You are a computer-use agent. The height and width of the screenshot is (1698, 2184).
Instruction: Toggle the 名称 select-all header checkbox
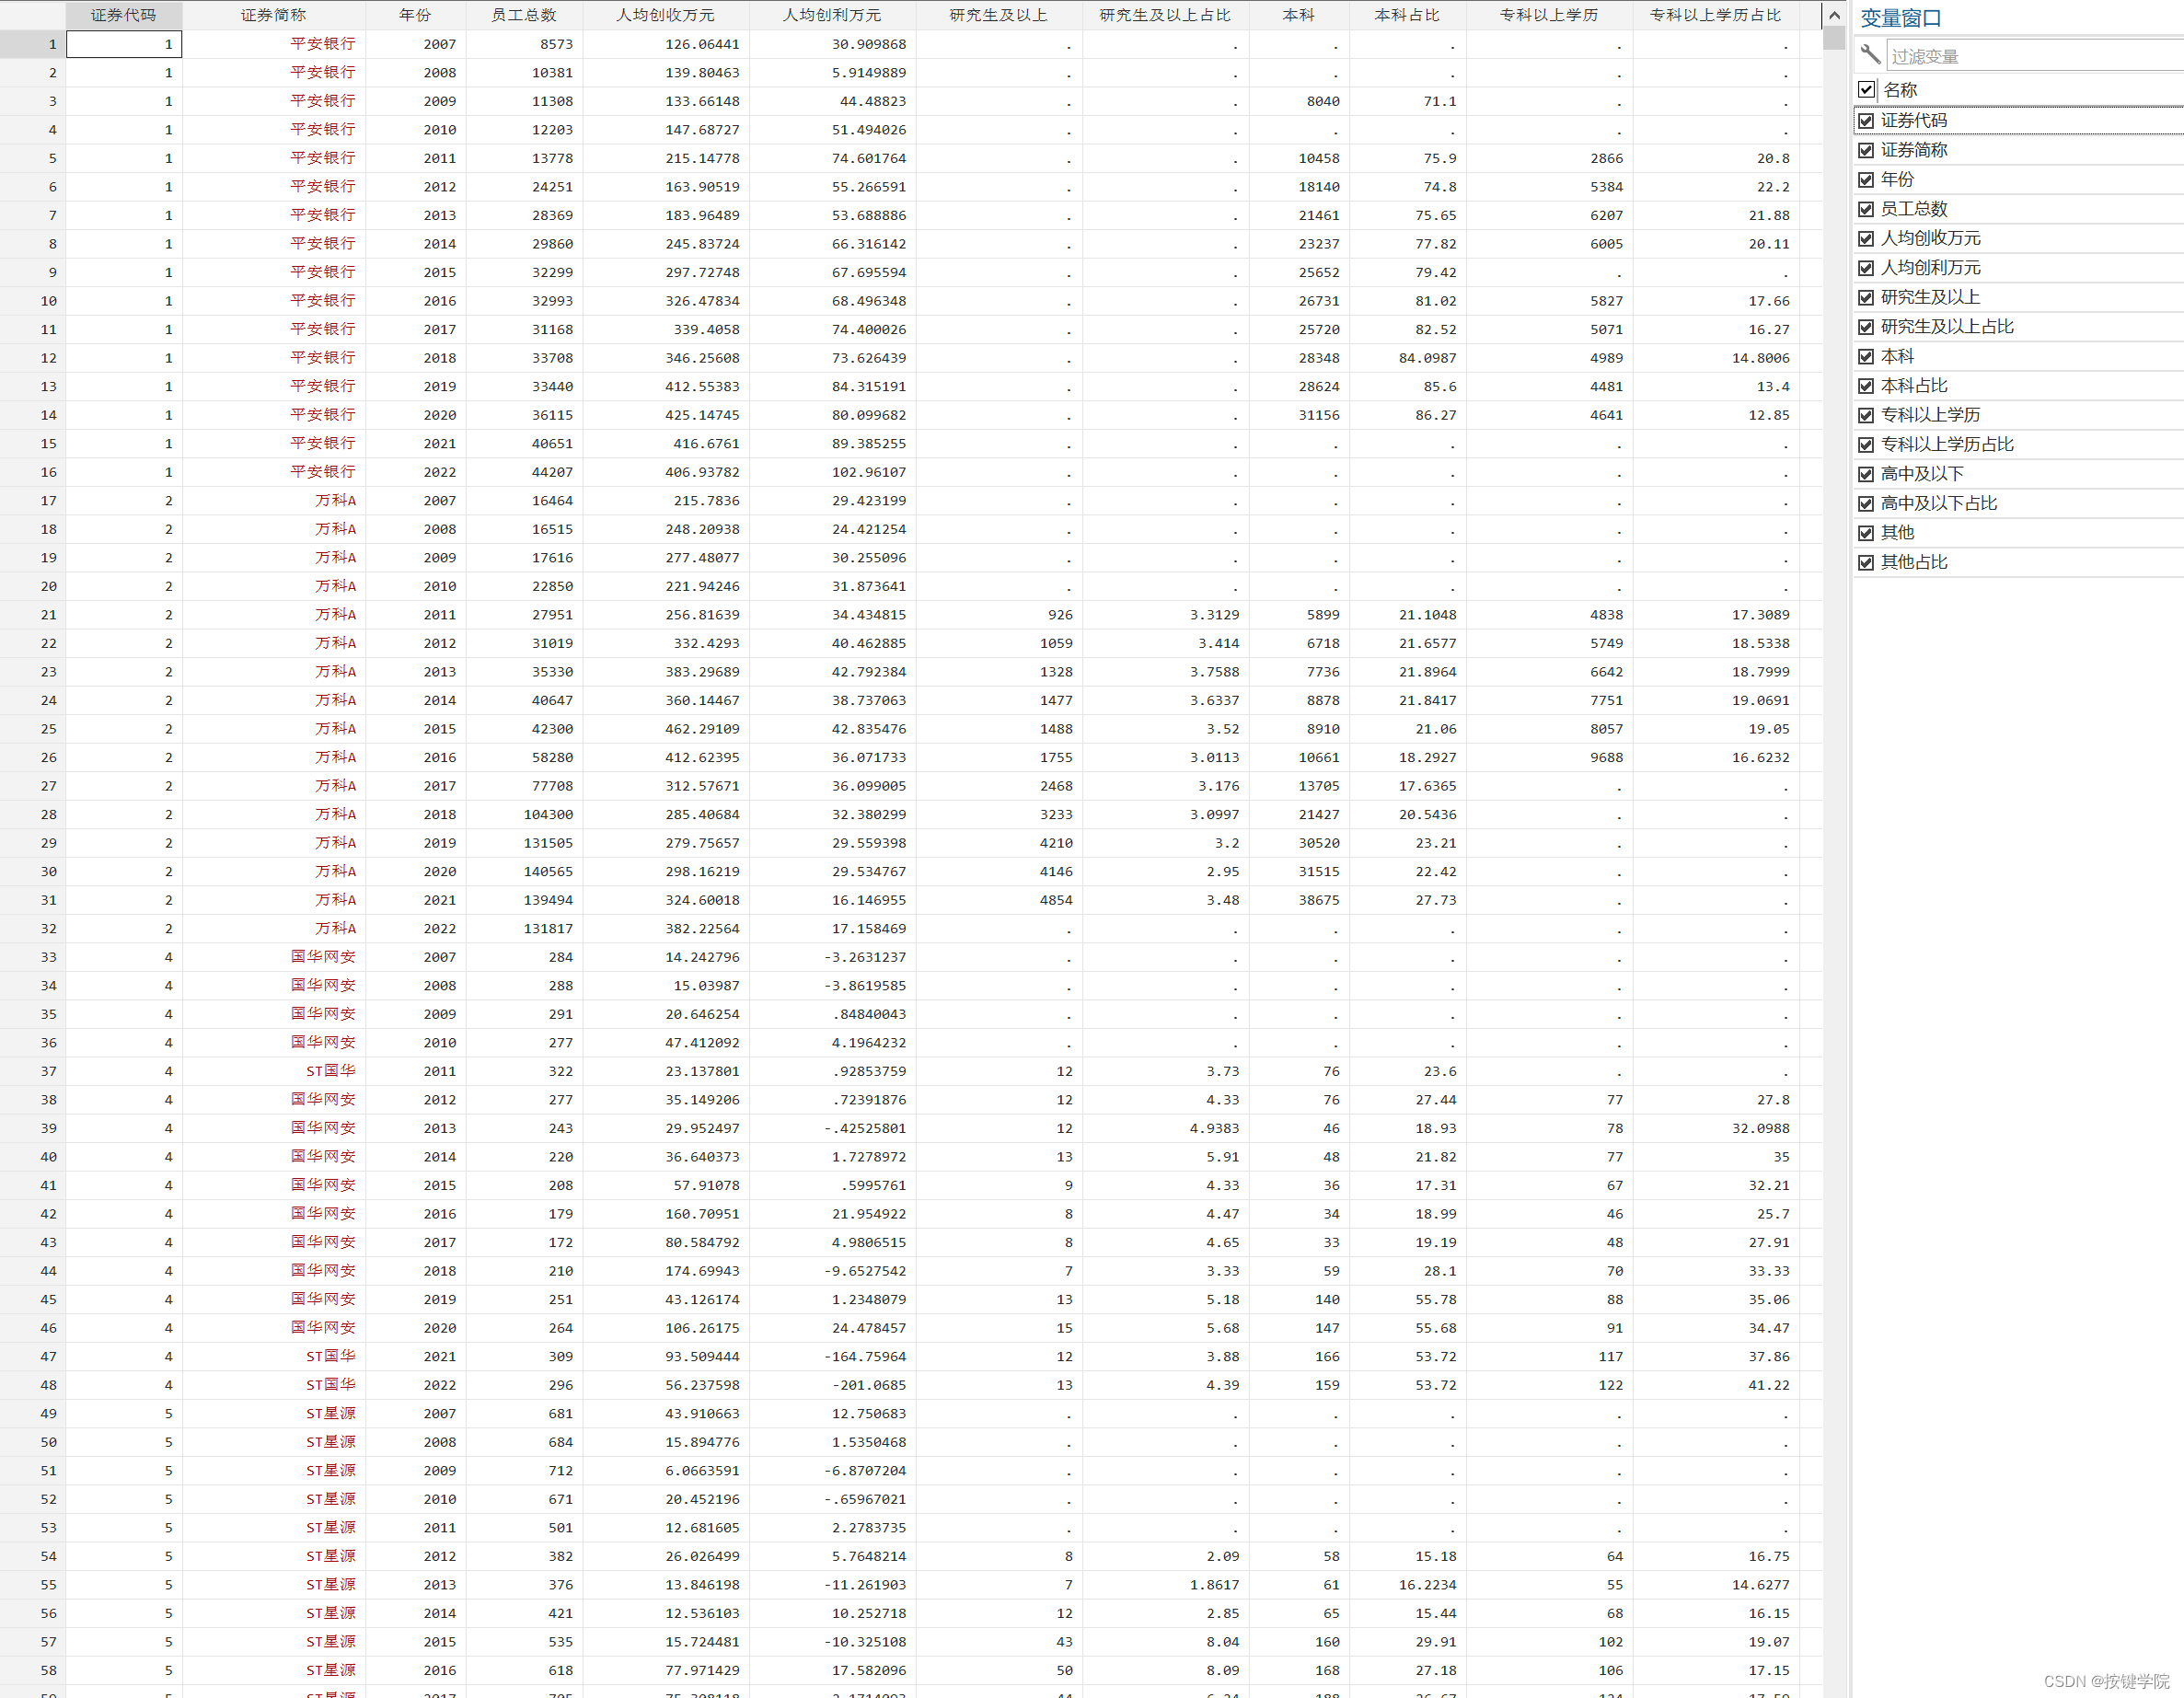pos(1866,90)
